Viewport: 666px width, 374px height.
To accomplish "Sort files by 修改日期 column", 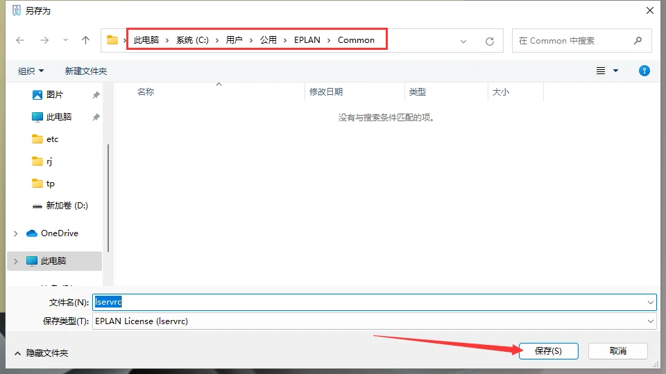I will [326, 91].
